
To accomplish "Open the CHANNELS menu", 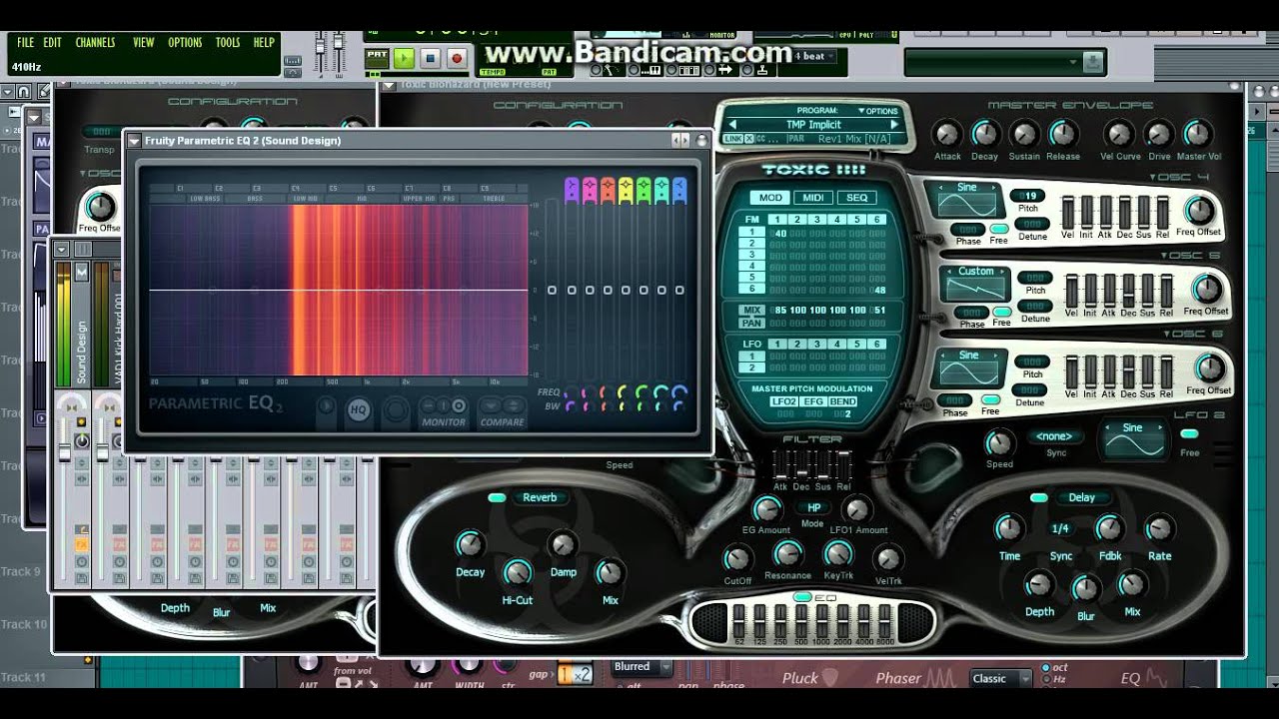I will click(x=95, y=43).
